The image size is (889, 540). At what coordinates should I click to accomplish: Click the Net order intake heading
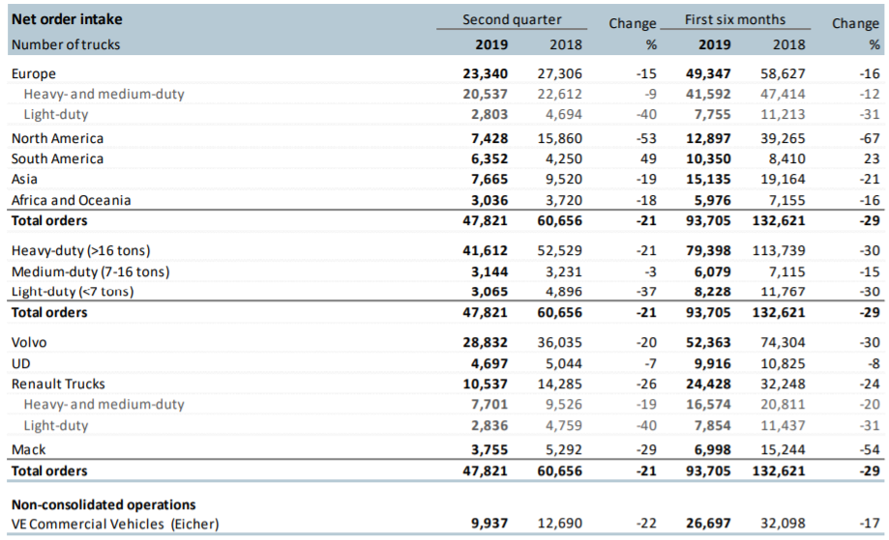[67, 19]
